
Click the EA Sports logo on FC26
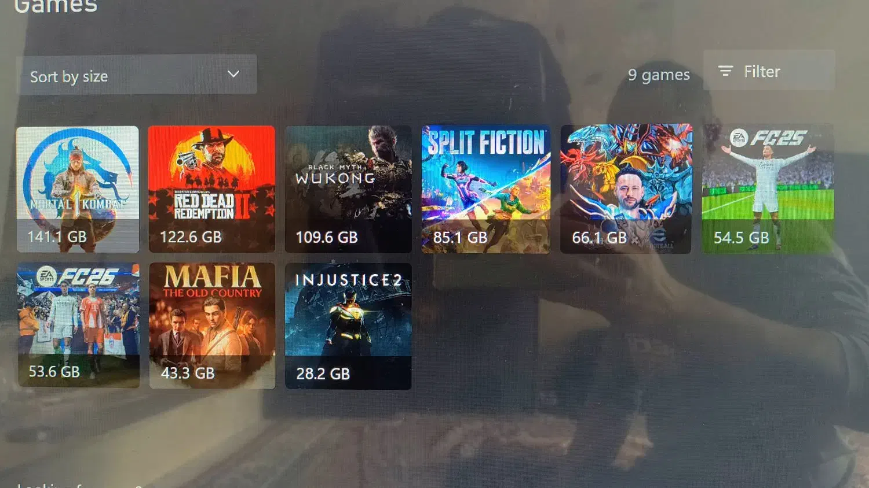coord(46,276)
